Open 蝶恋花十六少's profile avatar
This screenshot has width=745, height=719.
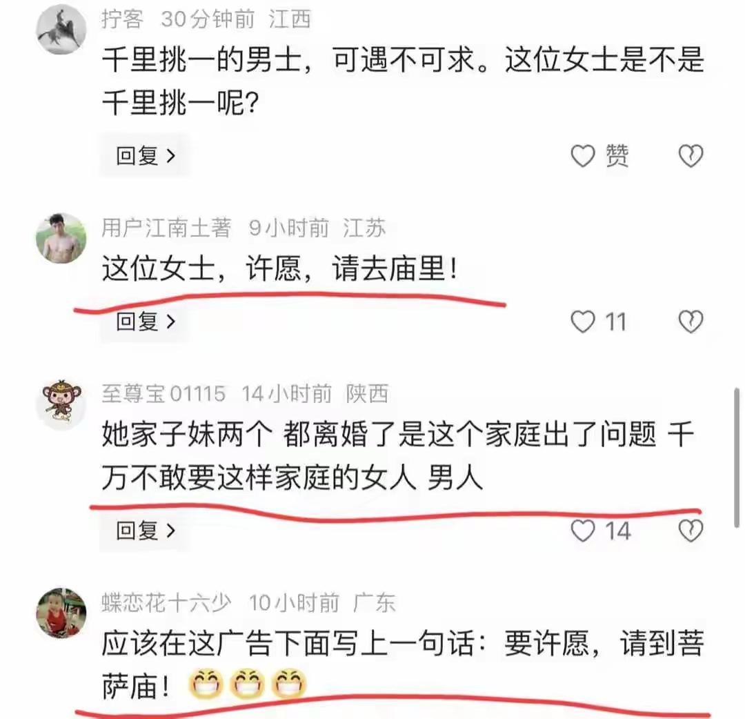(x=61, y=613)
